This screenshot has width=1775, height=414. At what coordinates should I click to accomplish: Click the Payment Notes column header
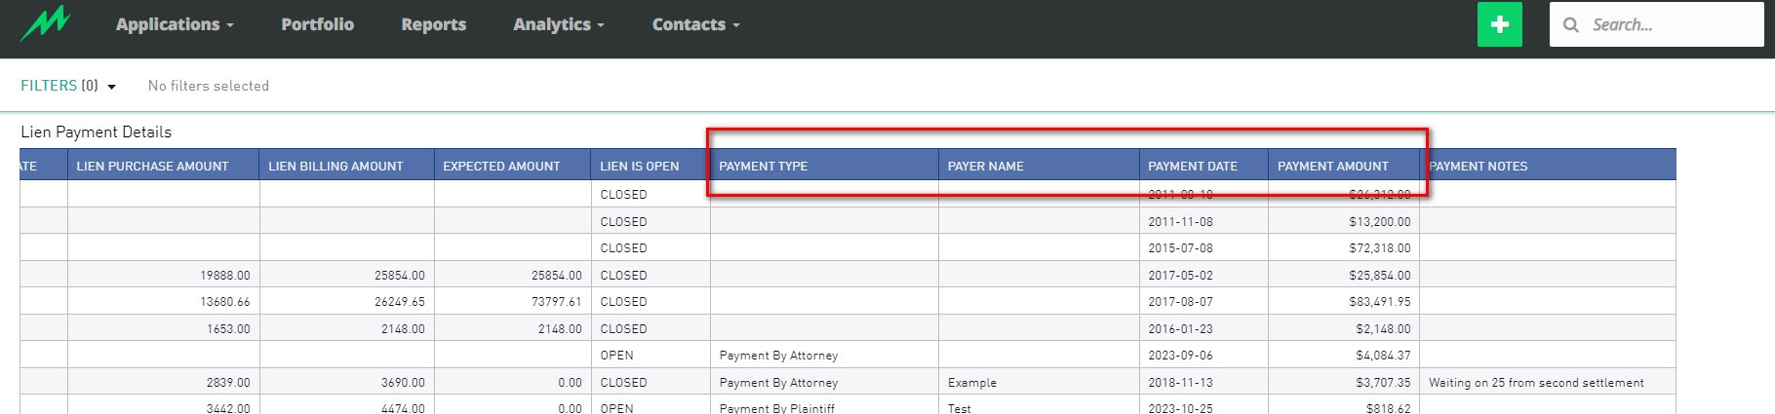click(1478, 167)
